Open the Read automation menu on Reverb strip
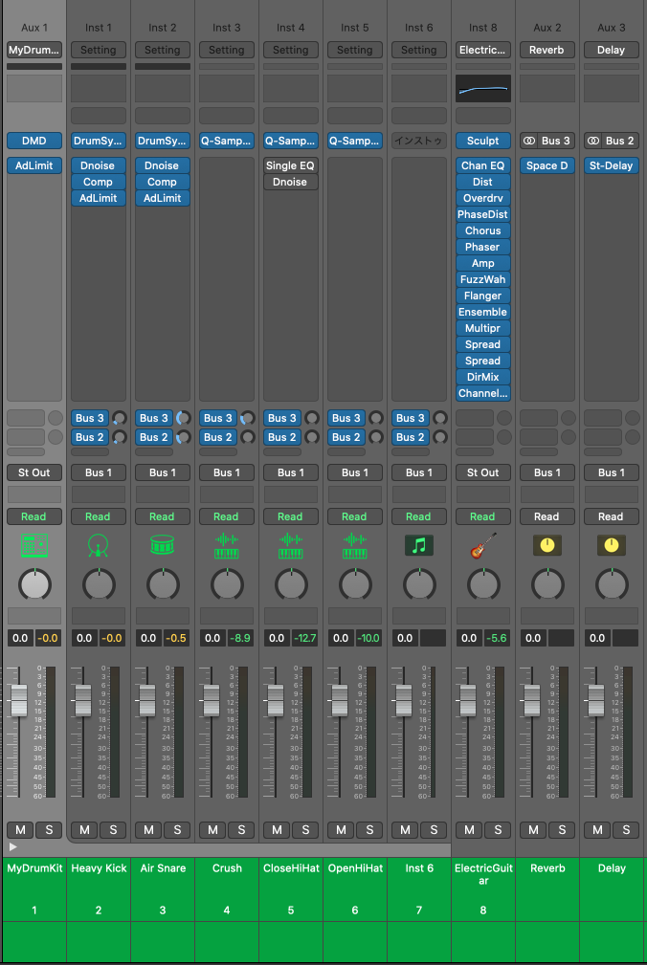The image size is (647, 965). pos(547,517)
